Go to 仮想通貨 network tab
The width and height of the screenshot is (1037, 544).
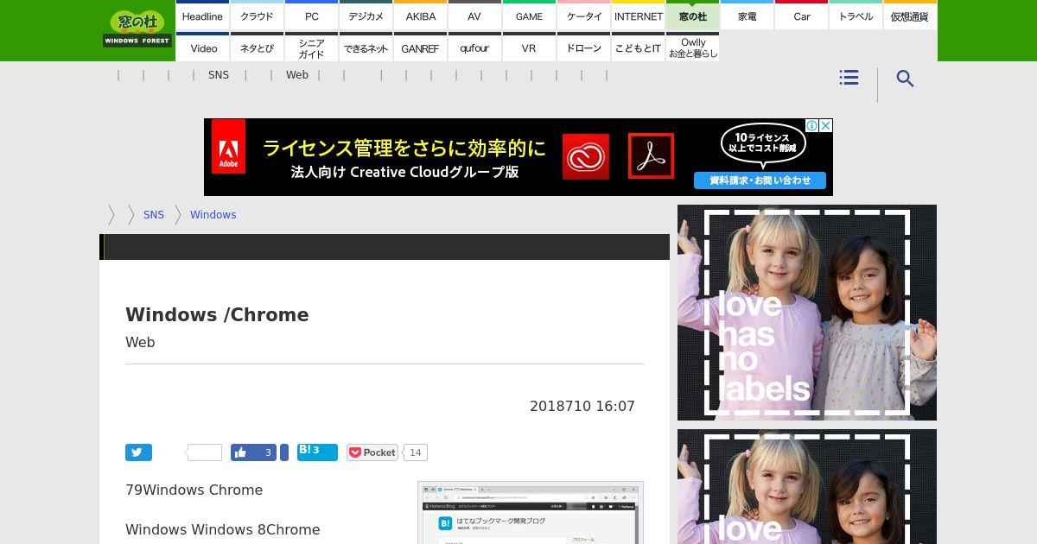click(x=910, y=16)
